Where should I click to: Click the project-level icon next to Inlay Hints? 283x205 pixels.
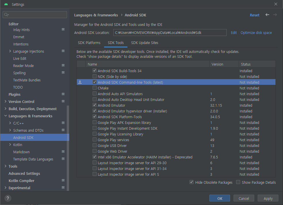pyautogui.click(x=63, y=29)
